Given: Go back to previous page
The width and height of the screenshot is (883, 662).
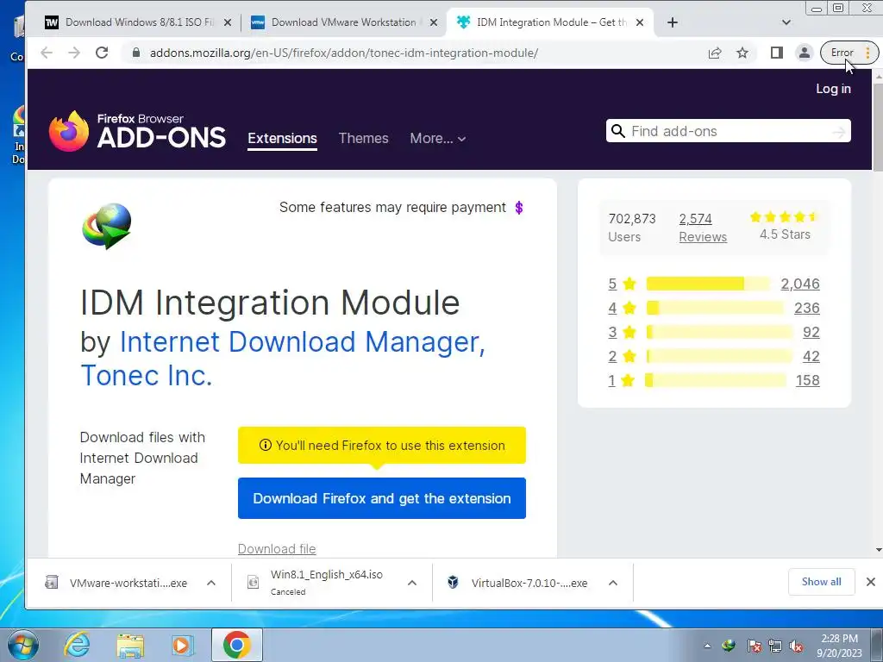Looking at the screenshot, I should click(x=47, y=53).
